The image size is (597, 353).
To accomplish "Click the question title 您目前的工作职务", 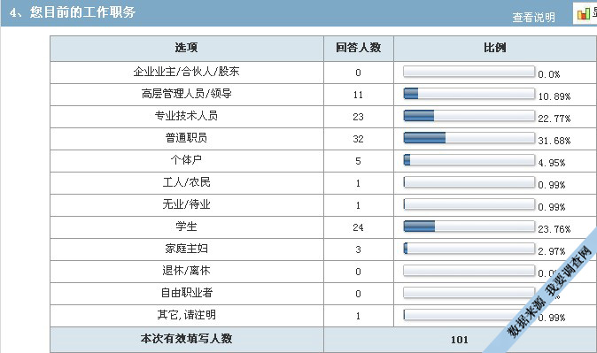I will (82, 12).
